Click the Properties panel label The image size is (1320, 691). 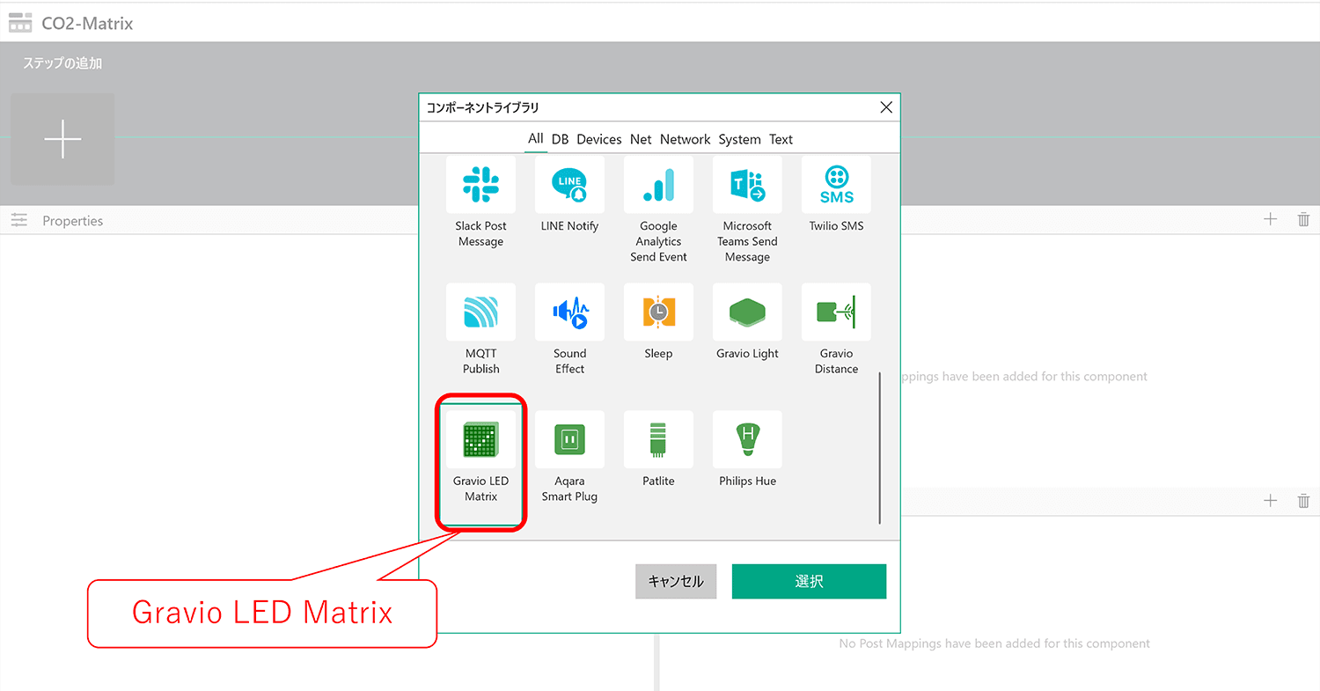pyautogui.click(x=73, y=221)
